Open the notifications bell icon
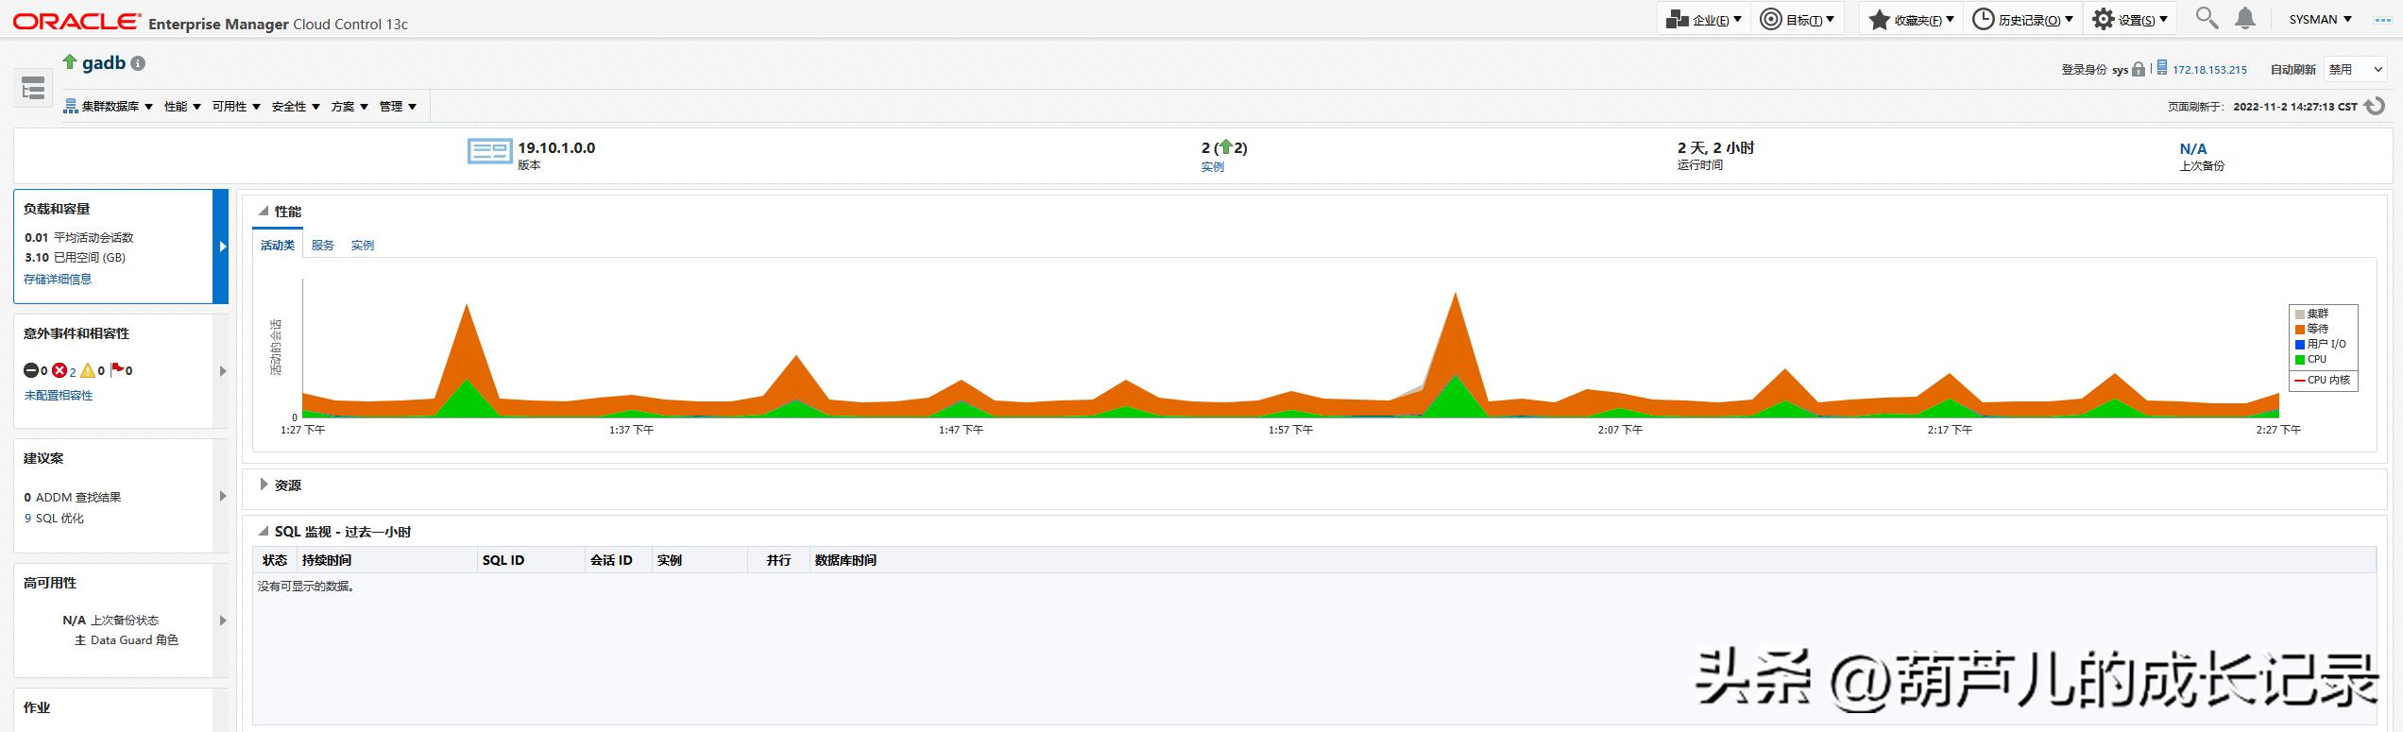 pyautogui.click(x=2245, y=18)
